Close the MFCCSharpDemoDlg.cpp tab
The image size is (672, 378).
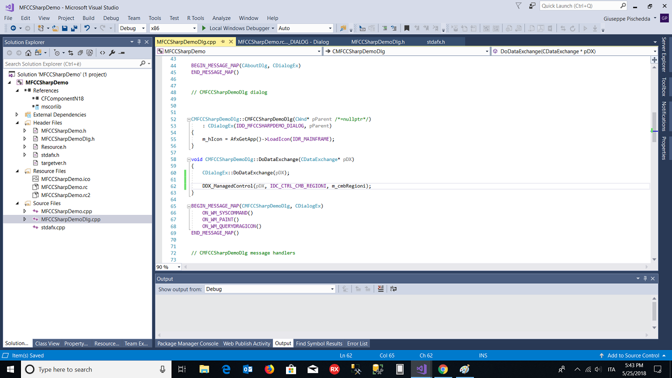231,42
